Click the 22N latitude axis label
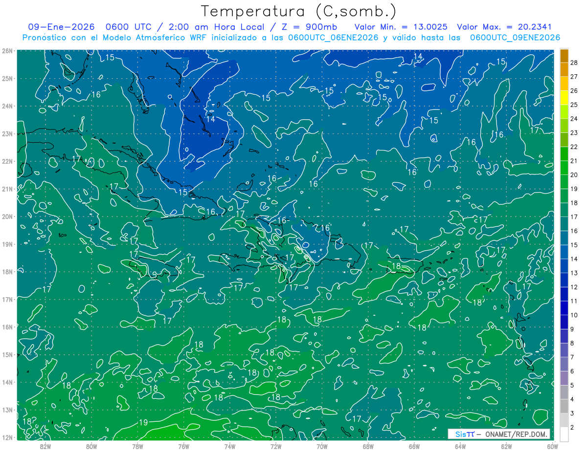Screen dimensions: 587x453 (x=7, y=161)
